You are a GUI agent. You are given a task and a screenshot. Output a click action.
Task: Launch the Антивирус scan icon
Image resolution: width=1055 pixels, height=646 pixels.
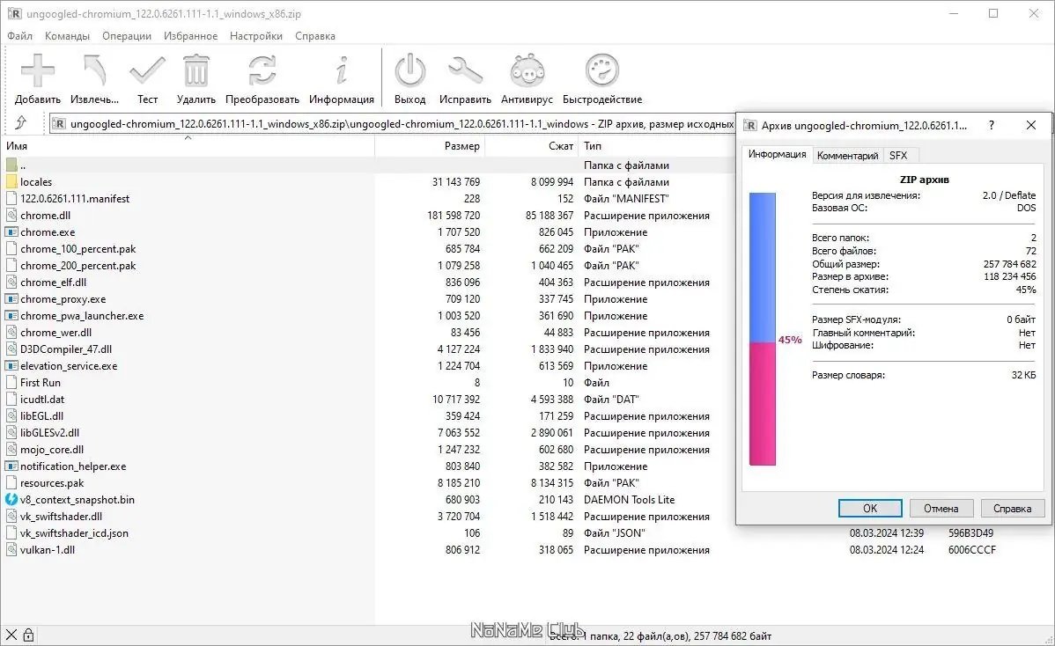coord(527,70)
